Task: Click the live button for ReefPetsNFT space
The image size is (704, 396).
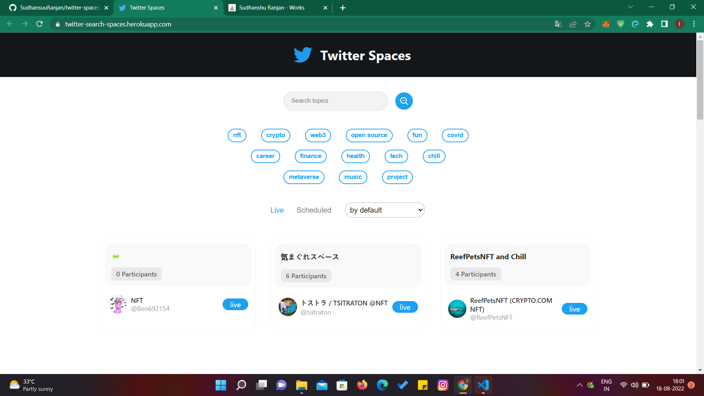Action: coord(574,309)
